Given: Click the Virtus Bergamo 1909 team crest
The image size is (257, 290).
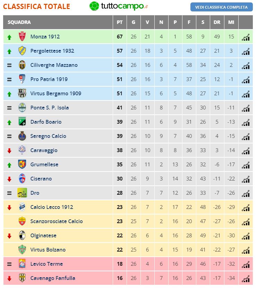Looking at the screenshot, I should 22,94.
